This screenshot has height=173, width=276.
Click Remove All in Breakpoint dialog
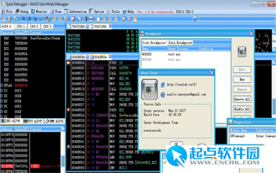[242, 99]
